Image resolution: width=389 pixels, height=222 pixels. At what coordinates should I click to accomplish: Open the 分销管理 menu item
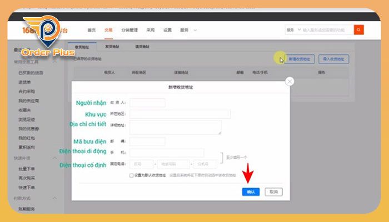tap(129, 30)
